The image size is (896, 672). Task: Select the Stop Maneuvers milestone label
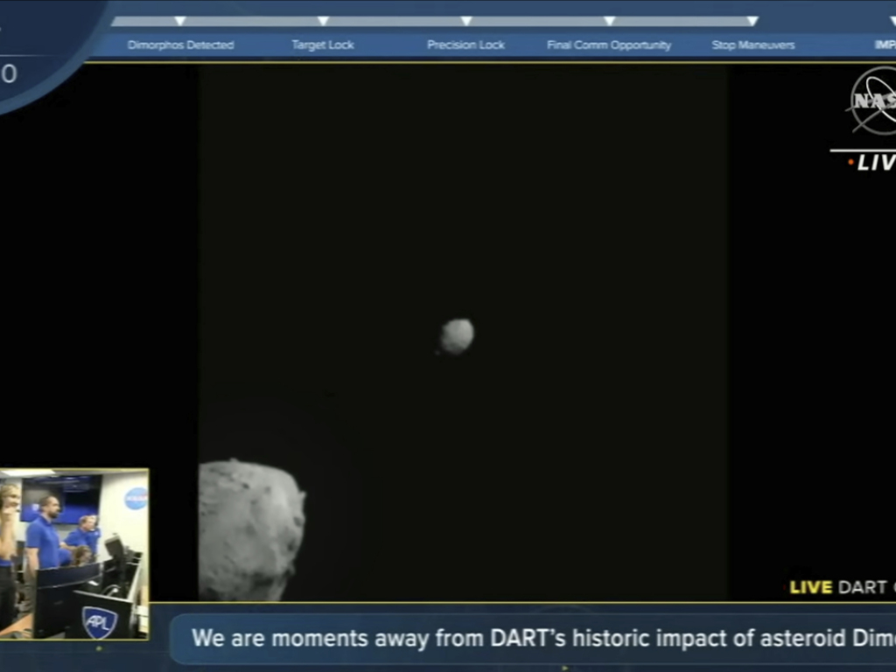coord(752,45)
